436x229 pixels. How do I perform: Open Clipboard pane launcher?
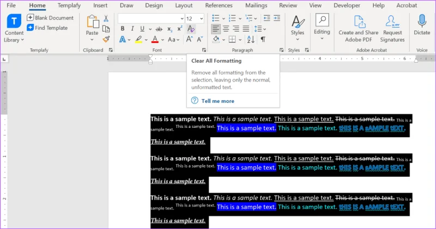coord(111,50)
